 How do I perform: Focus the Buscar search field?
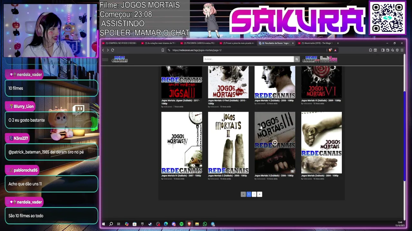click(248, 59)
